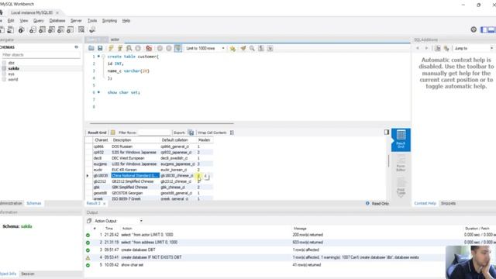Open a SQL script file from main toolbar

[11, 29]
